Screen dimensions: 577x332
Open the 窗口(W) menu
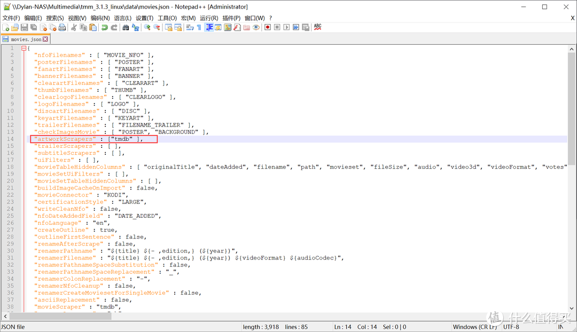tap(255, 18)
